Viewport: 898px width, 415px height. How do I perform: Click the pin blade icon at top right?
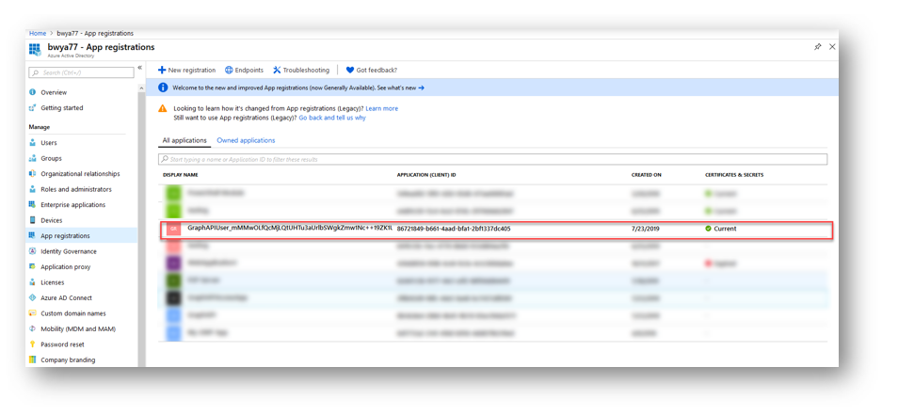click(818, 47)
